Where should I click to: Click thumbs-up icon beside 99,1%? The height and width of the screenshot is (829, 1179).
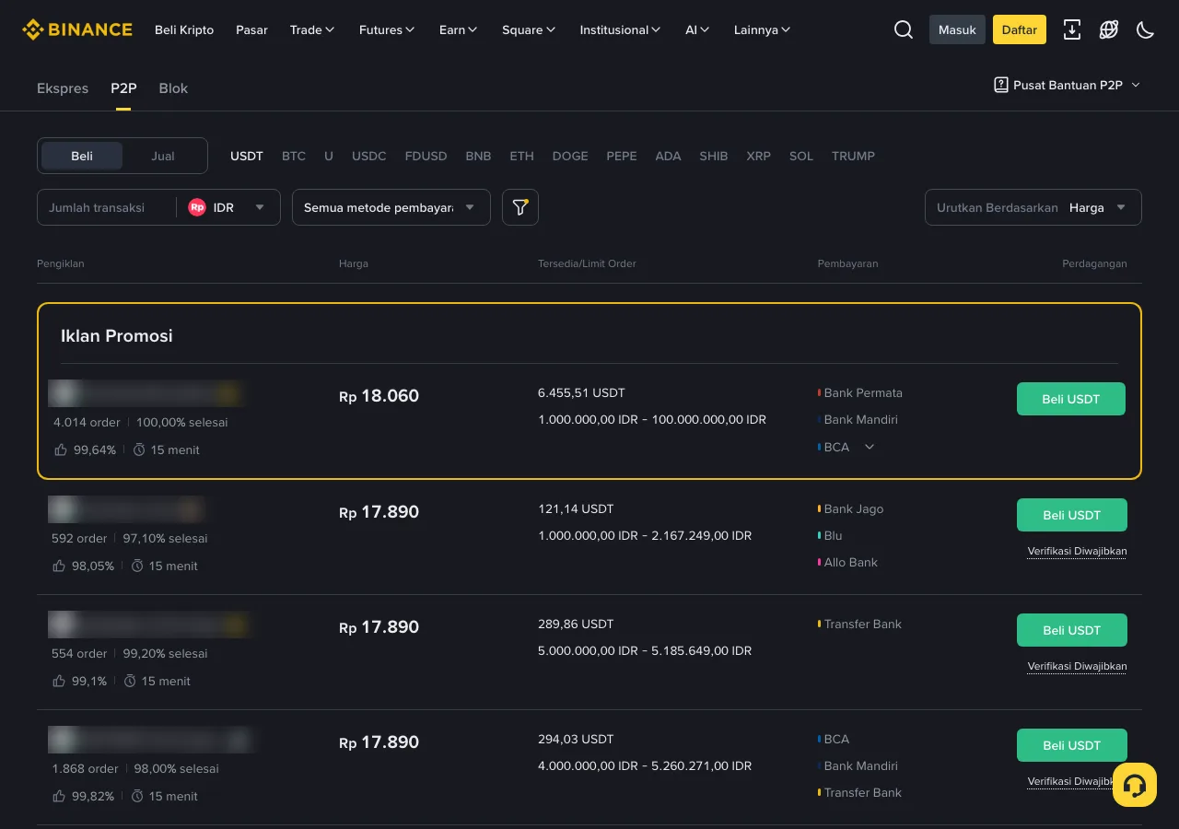coord(59,681)
